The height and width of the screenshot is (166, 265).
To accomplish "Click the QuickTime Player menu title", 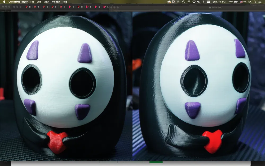I will tap(18, 2).
